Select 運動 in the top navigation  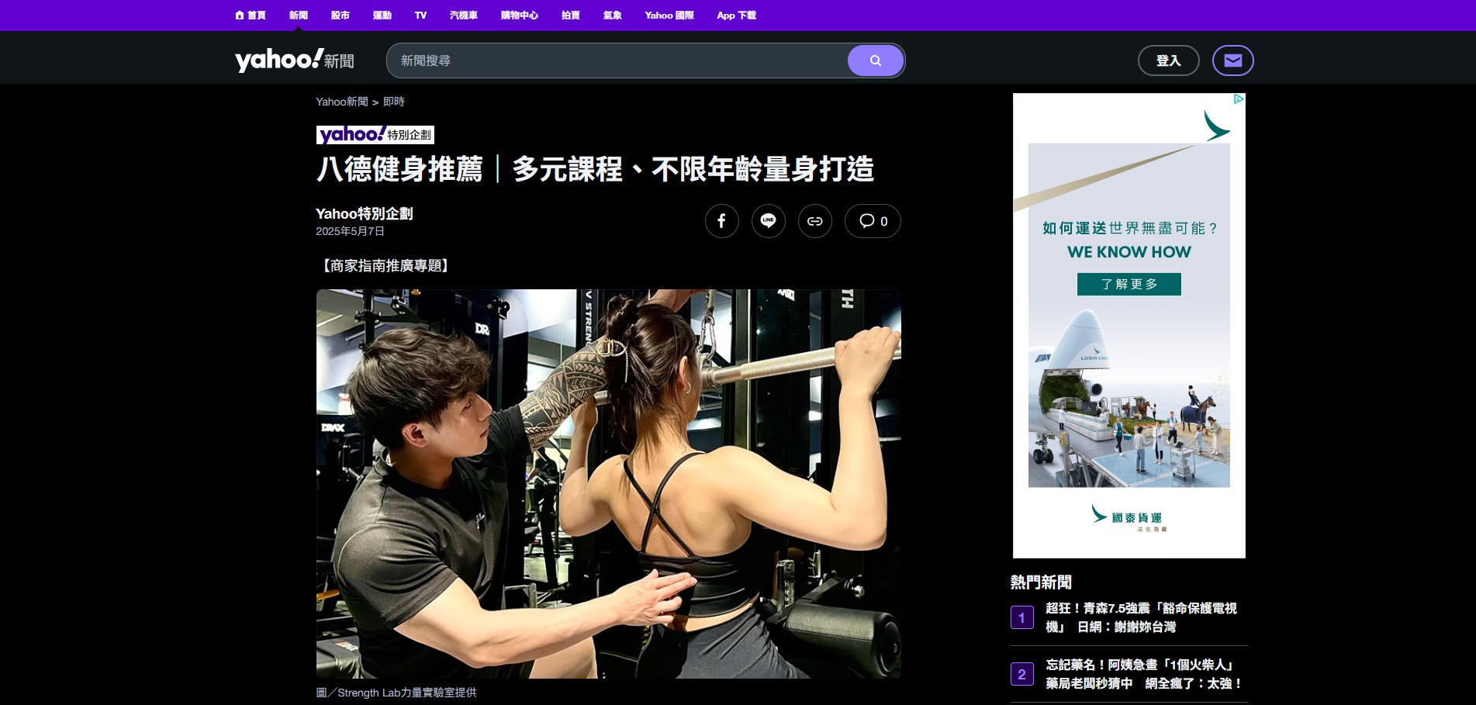coord(382,16)
